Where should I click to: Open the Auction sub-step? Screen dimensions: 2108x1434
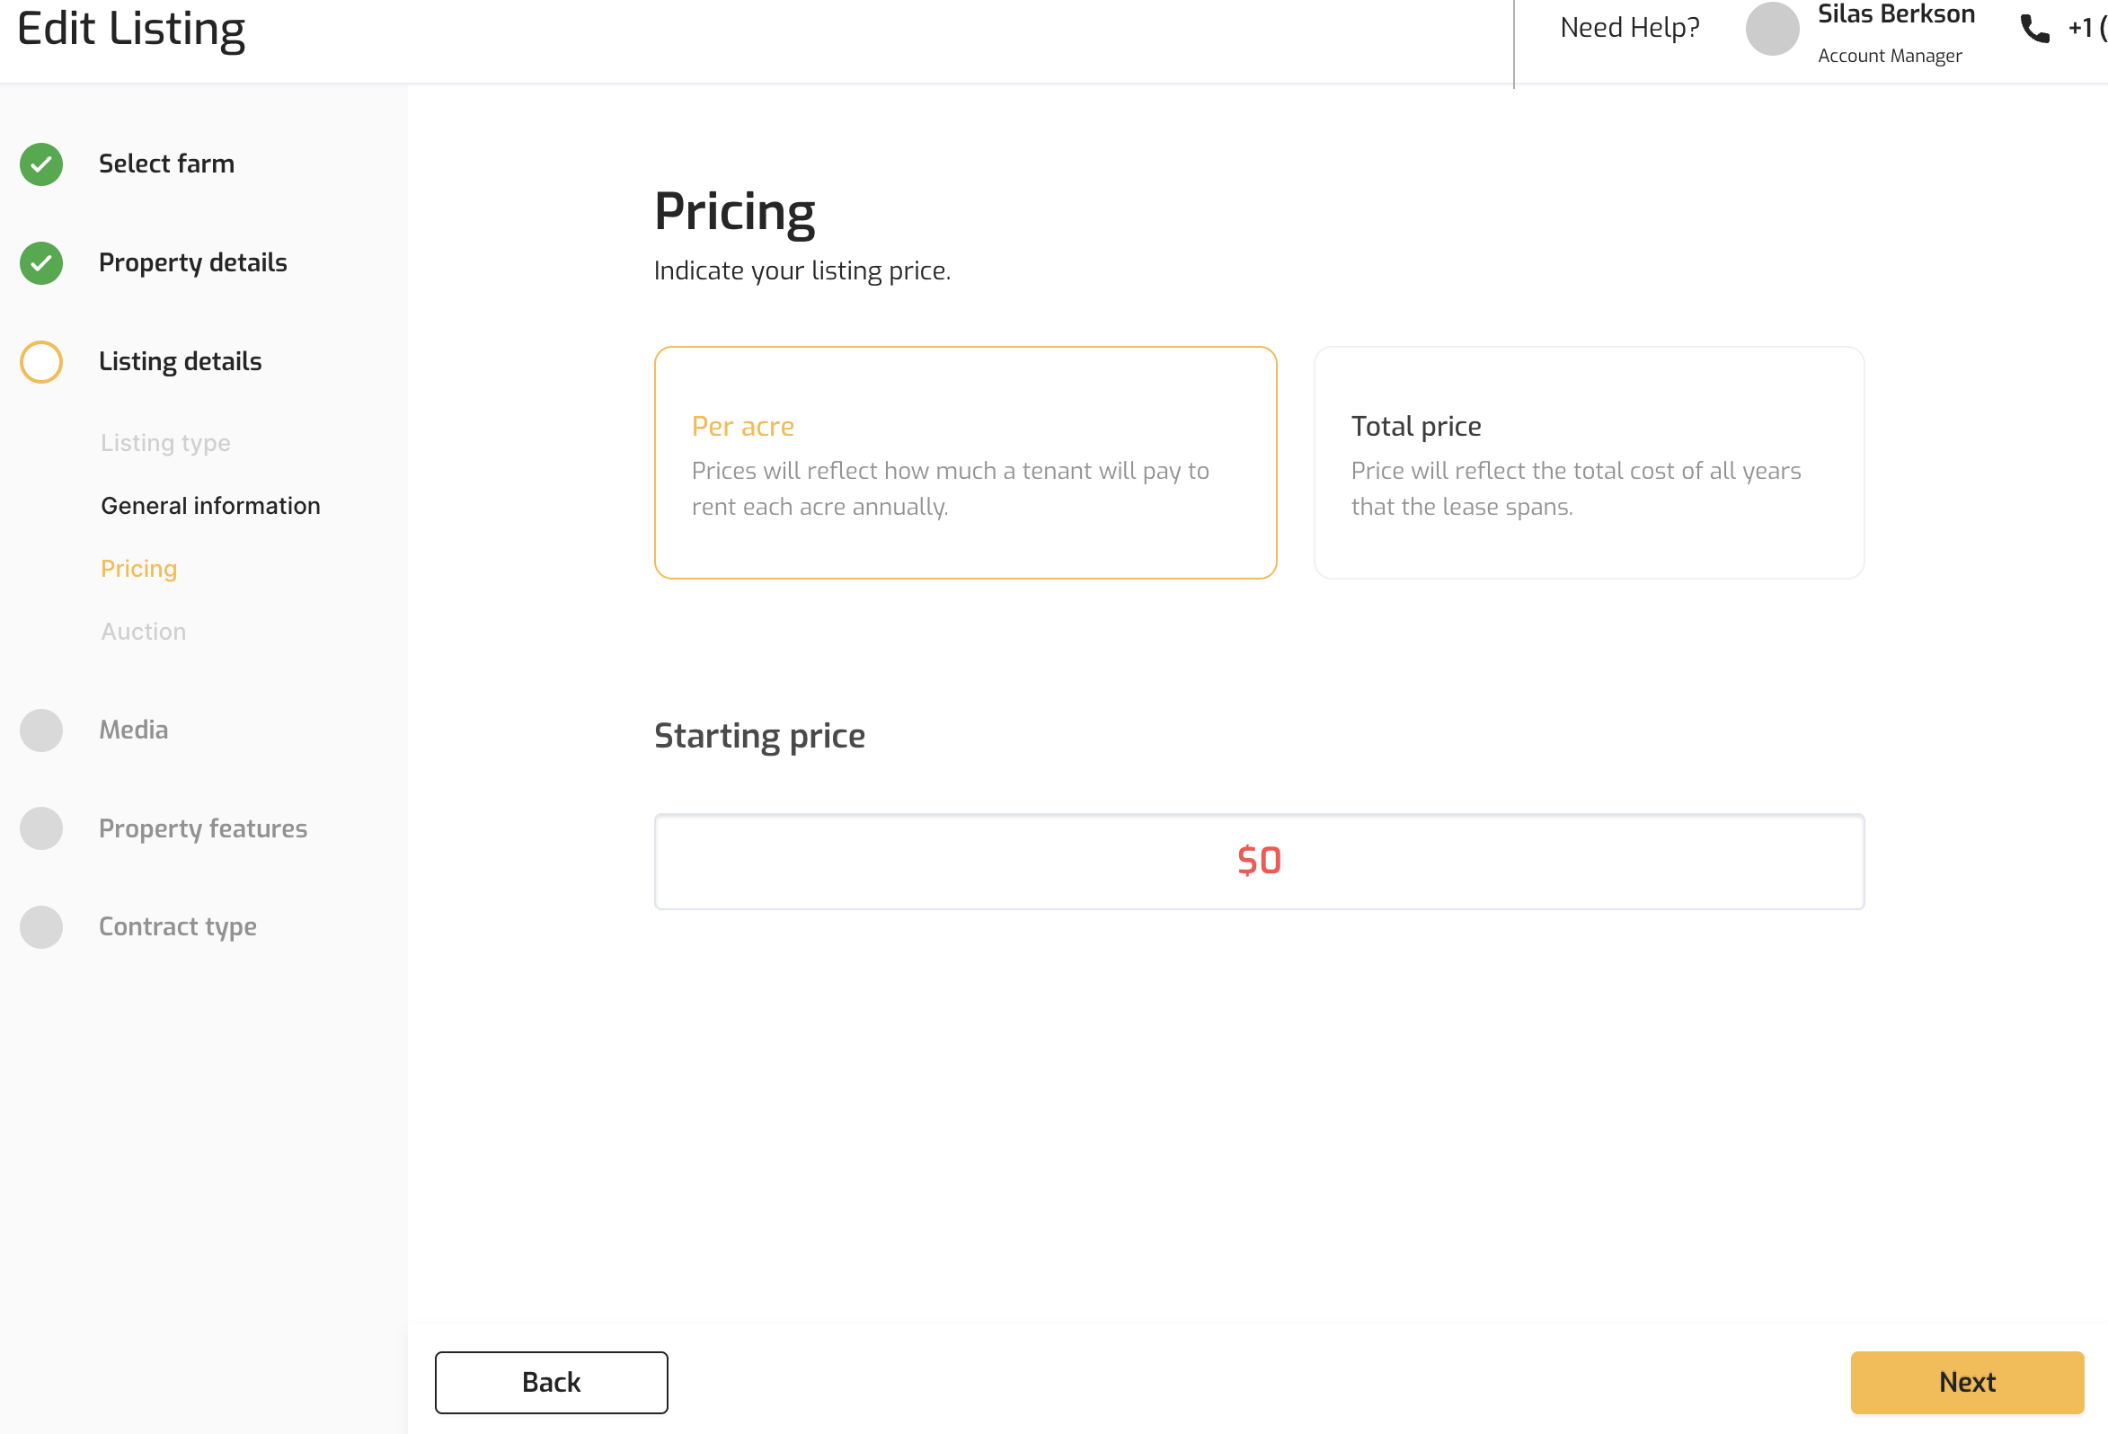143,632
